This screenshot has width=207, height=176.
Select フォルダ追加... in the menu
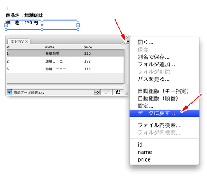tap(156, 64)
